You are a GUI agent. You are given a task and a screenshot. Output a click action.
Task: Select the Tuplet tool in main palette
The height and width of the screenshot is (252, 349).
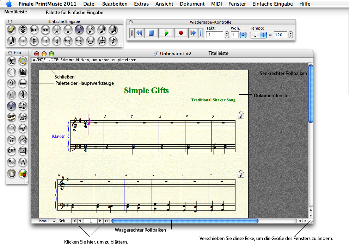click(x=23, y=117)
